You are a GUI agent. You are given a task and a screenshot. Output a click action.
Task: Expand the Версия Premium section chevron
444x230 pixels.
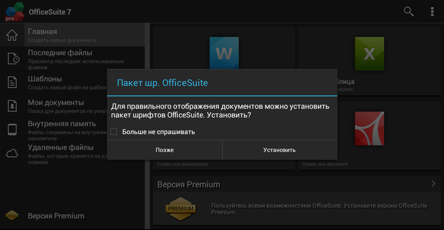(x=433, y=184)
